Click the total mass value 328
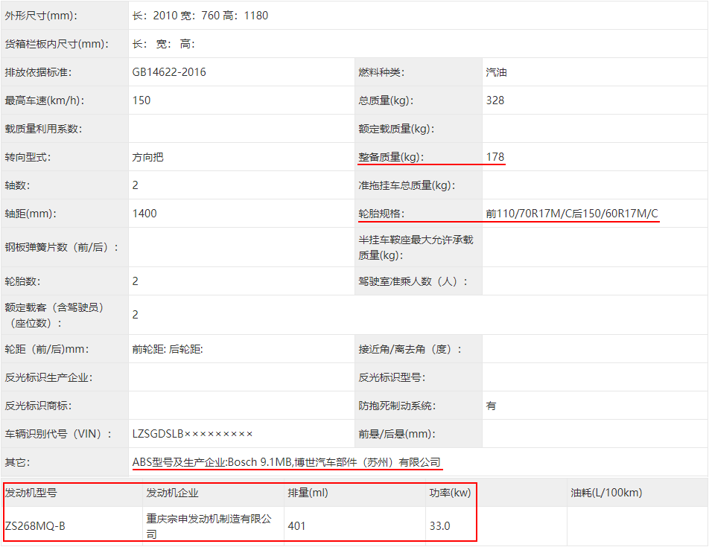This screenshot has width=709, height=547. (495, 100)
